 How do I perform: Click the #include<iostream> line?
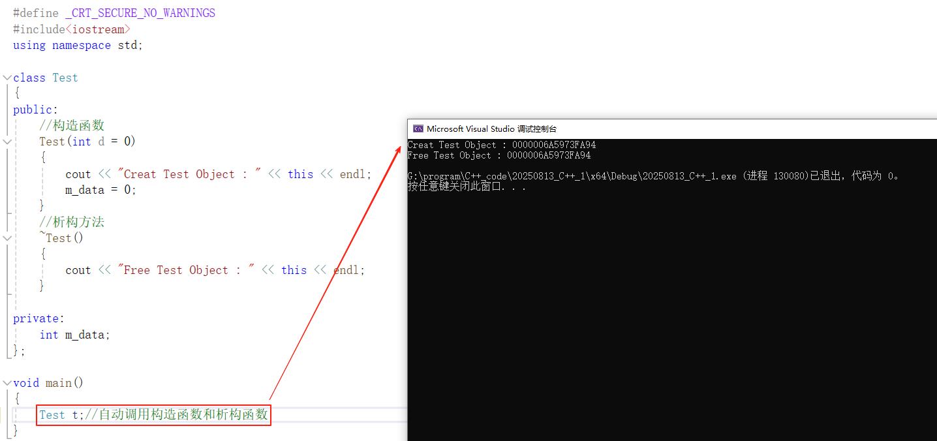point(72,29)
